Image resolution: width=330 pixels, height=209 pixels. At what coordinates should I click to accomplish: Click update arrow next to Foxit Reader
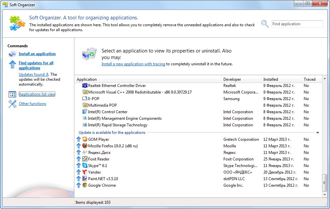point(79,159)
